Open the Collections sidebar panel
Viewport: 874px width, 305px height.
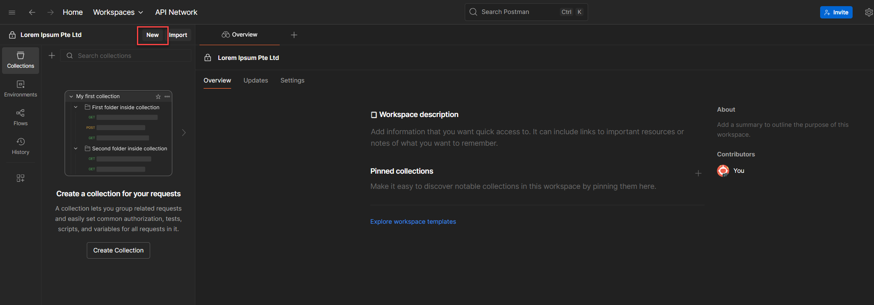(21, 60)
